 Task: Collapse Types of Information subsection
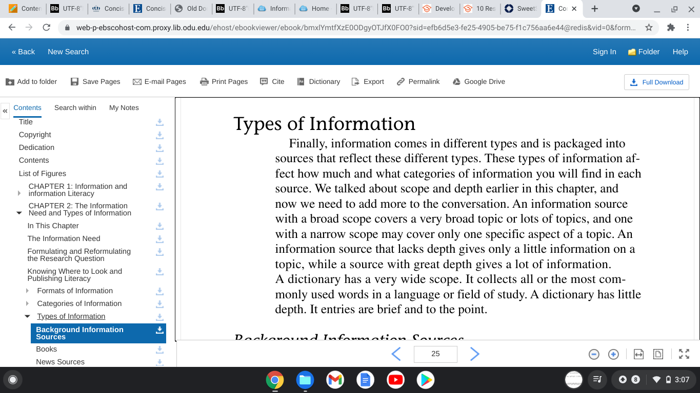27,316
